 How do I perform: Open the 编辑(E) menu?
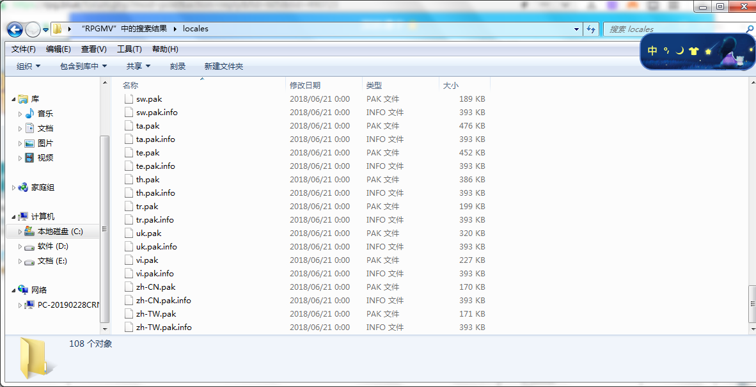tap(58, 49)
